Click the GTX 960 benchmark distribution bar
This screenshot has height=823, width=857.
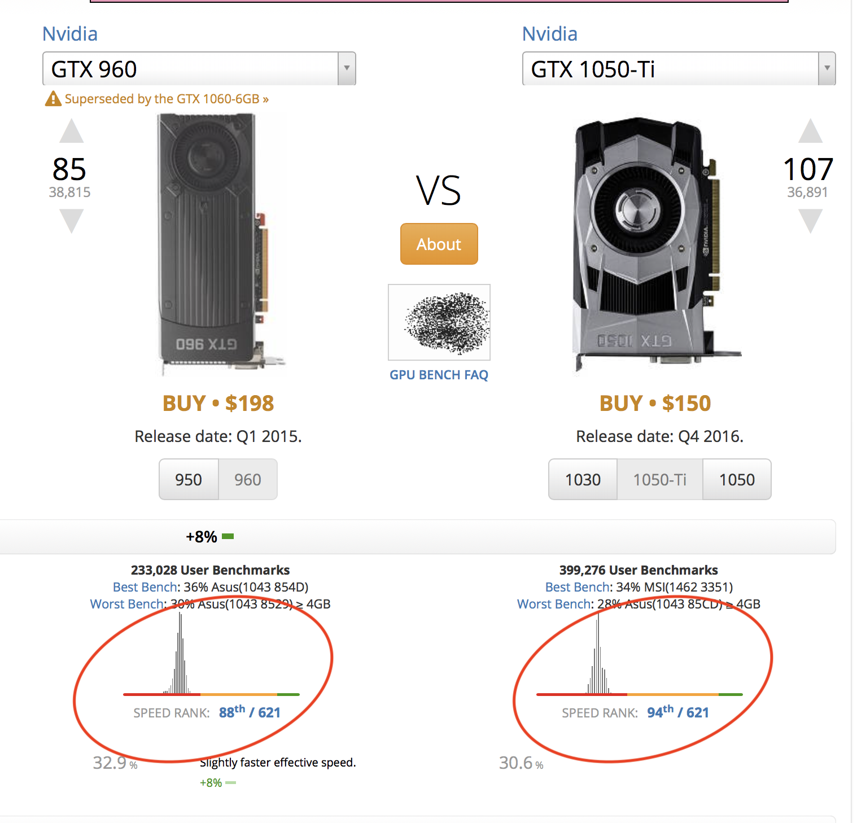[211, 694]
